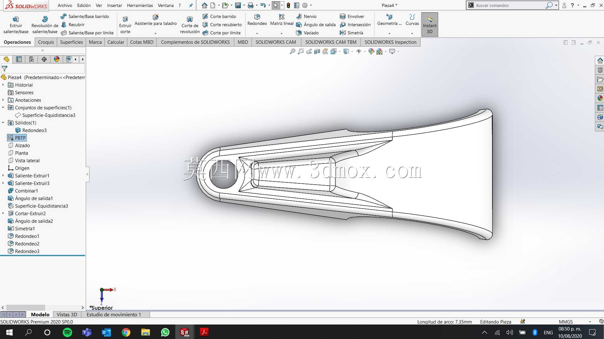This screenshot has height=339, width=604.
Task: Click Vaciado shell tool
Action: pyautogui.click(x=307, y=33)
